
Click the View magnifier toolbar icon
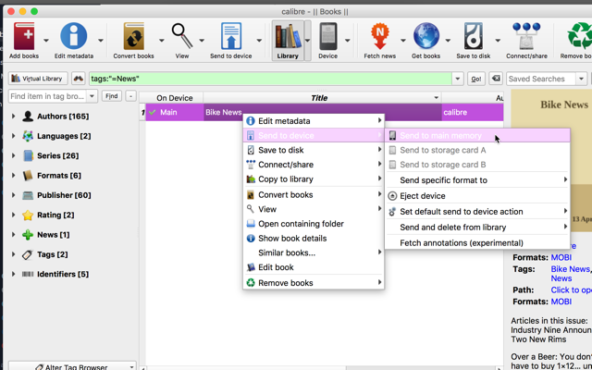182,37
